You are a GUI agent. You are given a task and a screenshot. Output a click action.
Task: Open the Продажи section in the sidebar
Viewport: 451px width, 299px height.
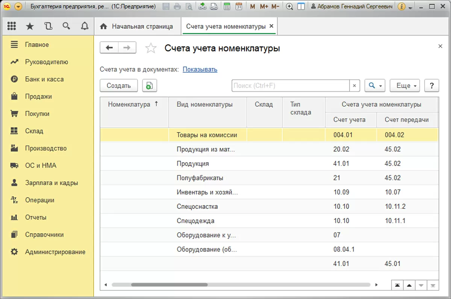coord(38,97)
